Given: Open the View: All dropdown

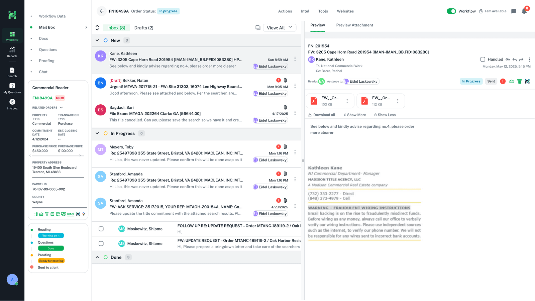Looking at the screenshot, I should click(280, 28).
